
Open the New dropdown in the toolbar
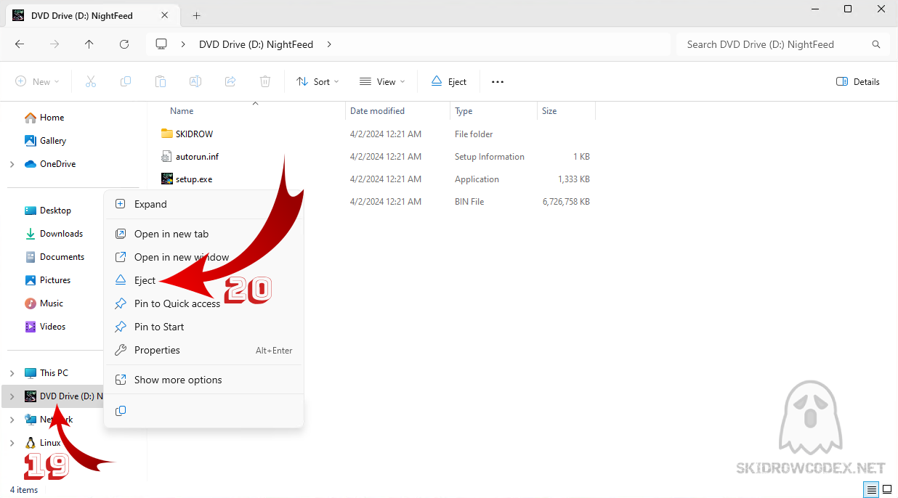pyautogui.click(x=37, y=82)
